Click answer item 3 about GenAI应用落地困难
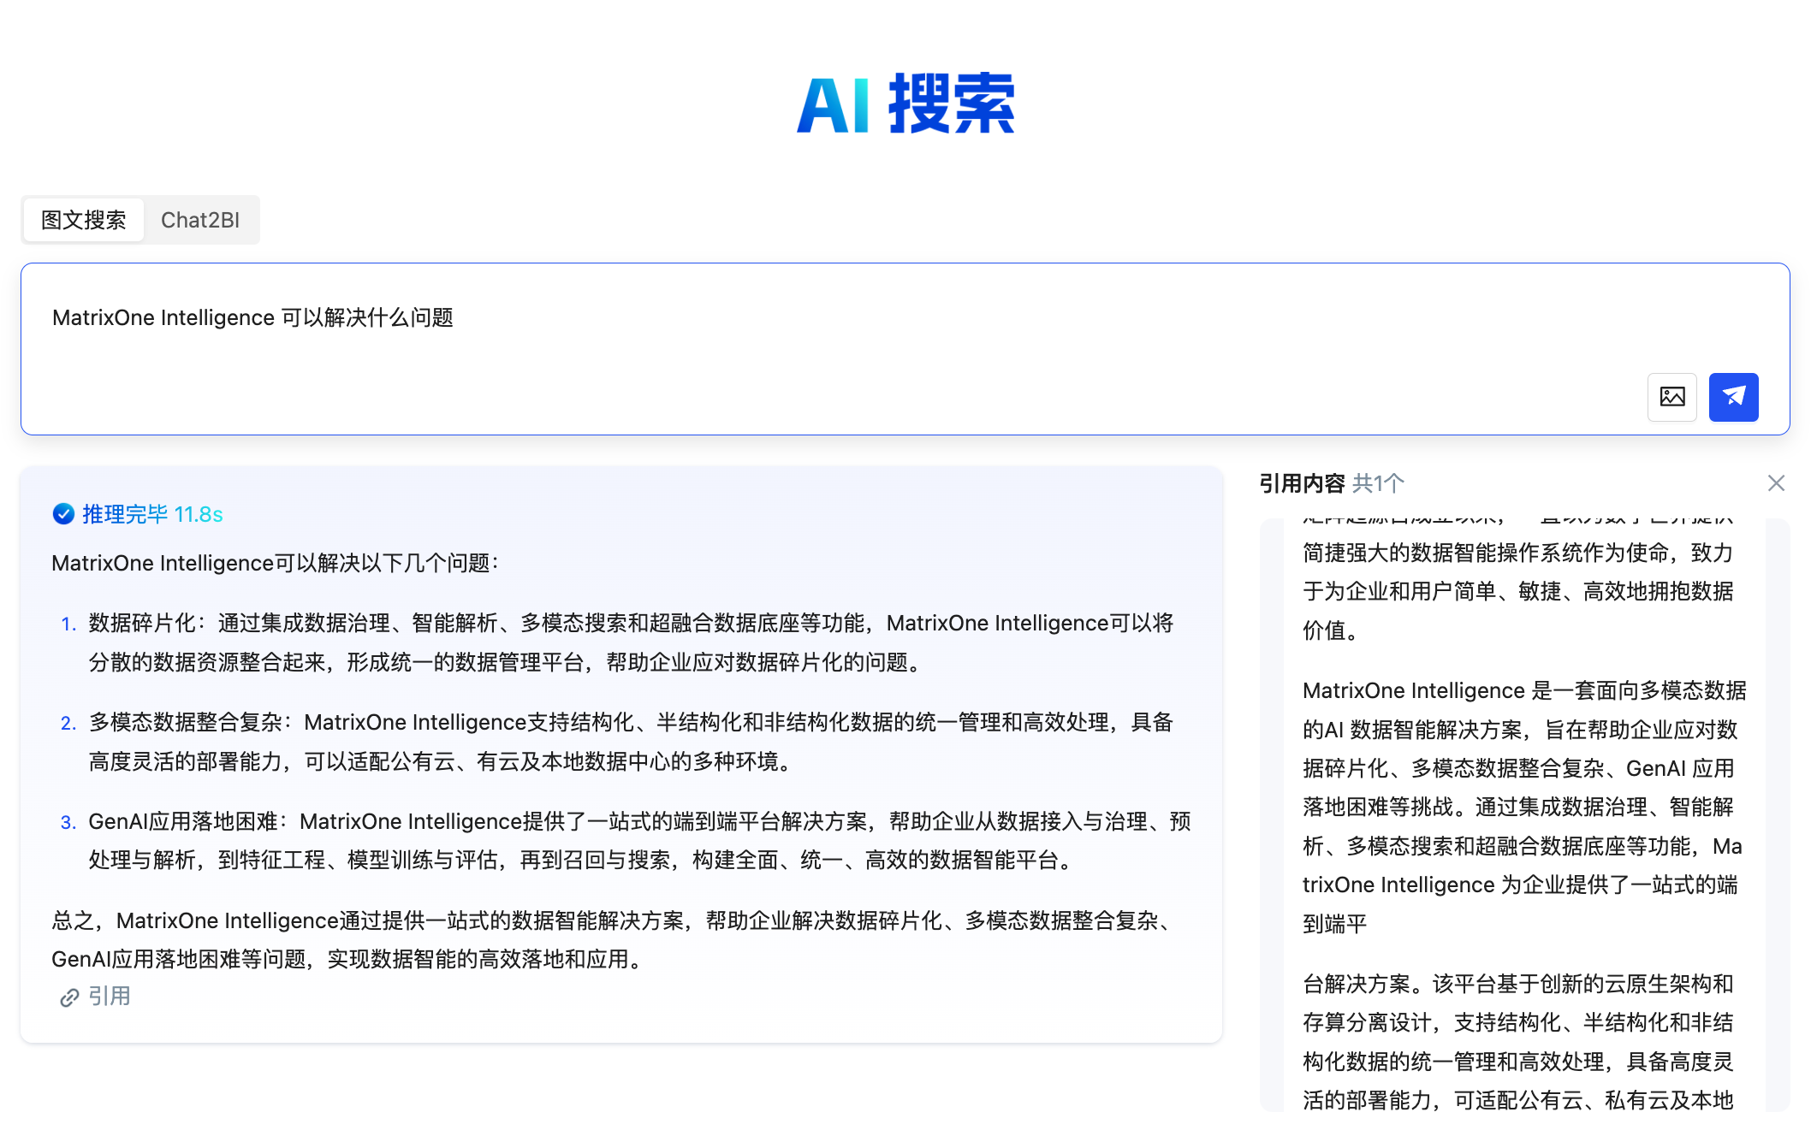Viewport: 1811px width, 1136px height. pos(638,841)
